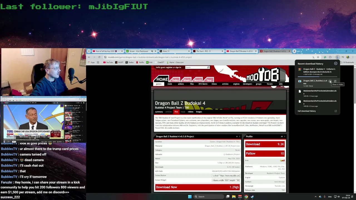
Task: Select the Year tab on ModDB
Action: pos(209,80)
